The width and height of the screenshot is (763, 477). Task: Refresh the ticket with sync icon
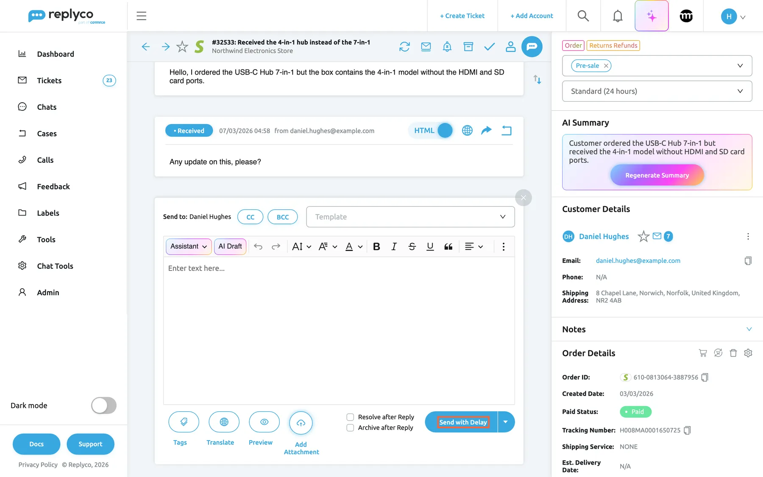coord(404,47)
